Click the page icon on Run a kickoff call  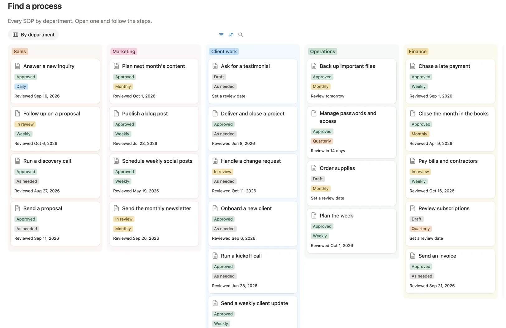click(215, 256)
